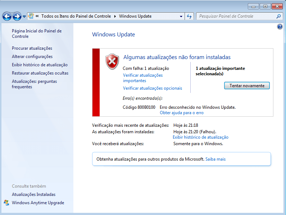
Task: Click the Control Panel icon in address bar
Action: (31, 16)
